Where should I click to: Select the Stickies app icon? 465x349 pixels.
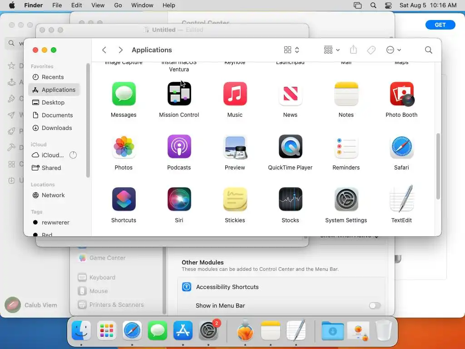pos(235,199)
